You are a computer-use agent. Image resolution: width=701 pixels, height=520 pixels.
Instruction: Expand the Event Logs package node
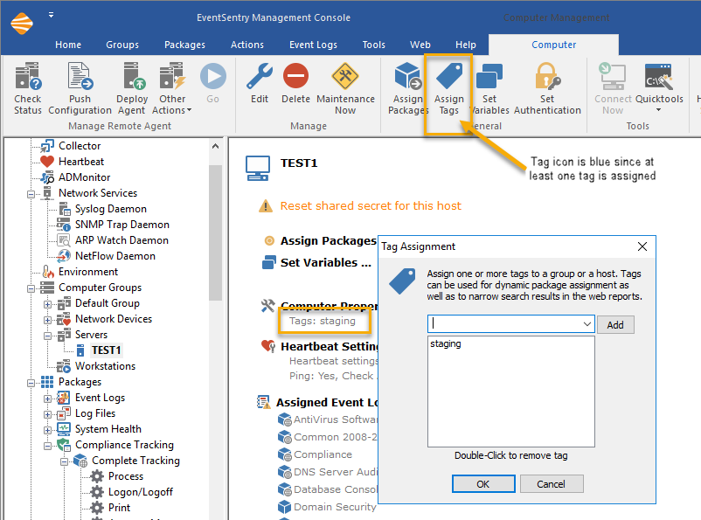tap(47, 399)
